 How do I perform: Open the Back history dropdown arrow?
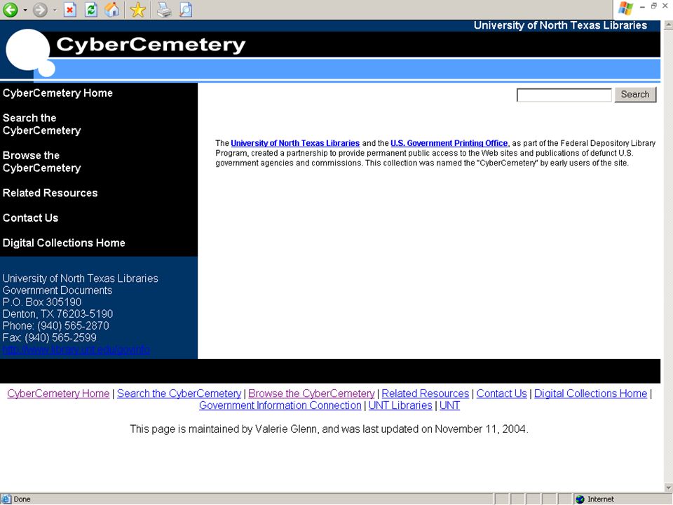tap(25, 10)
